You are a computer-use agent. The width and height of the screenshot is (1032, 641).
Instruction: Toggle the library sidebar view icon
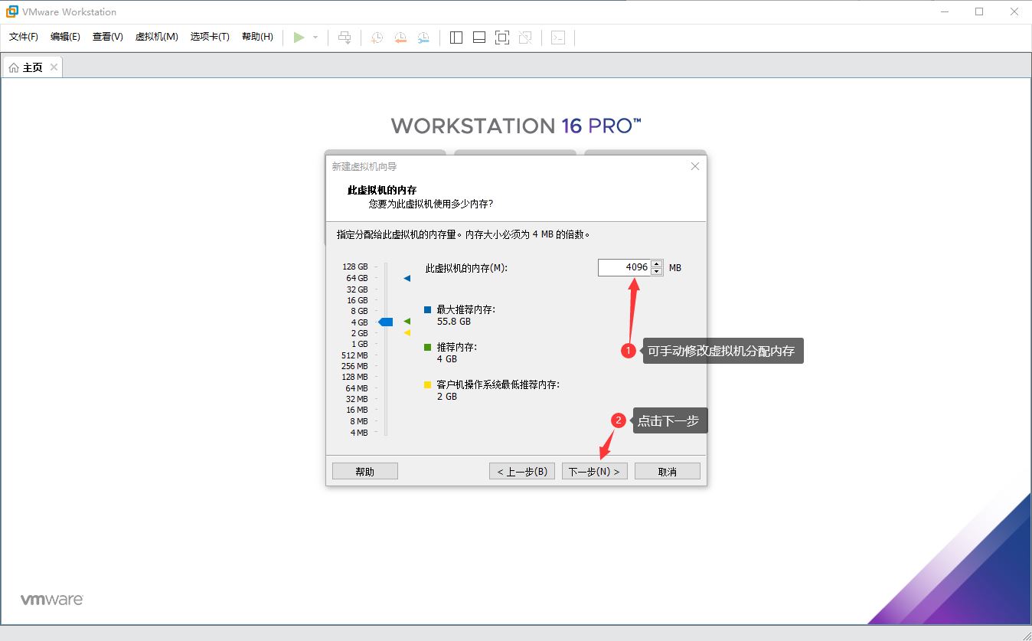coord(456,37)
